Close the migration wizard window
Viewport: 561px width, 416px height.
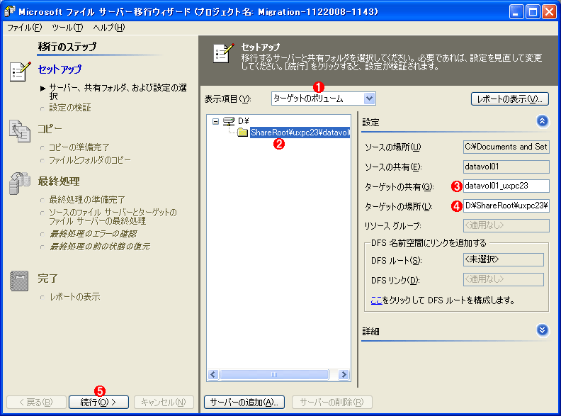pyautogui.click(x=549, y=12)
